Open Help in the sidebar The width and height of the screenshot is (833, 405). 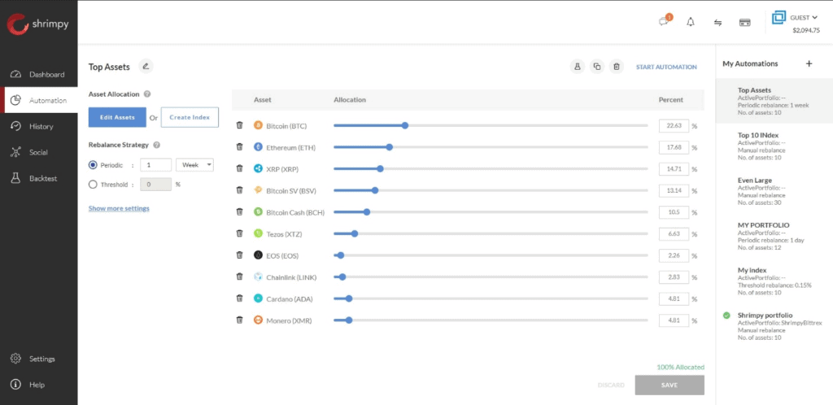click(x=39, y=385)
